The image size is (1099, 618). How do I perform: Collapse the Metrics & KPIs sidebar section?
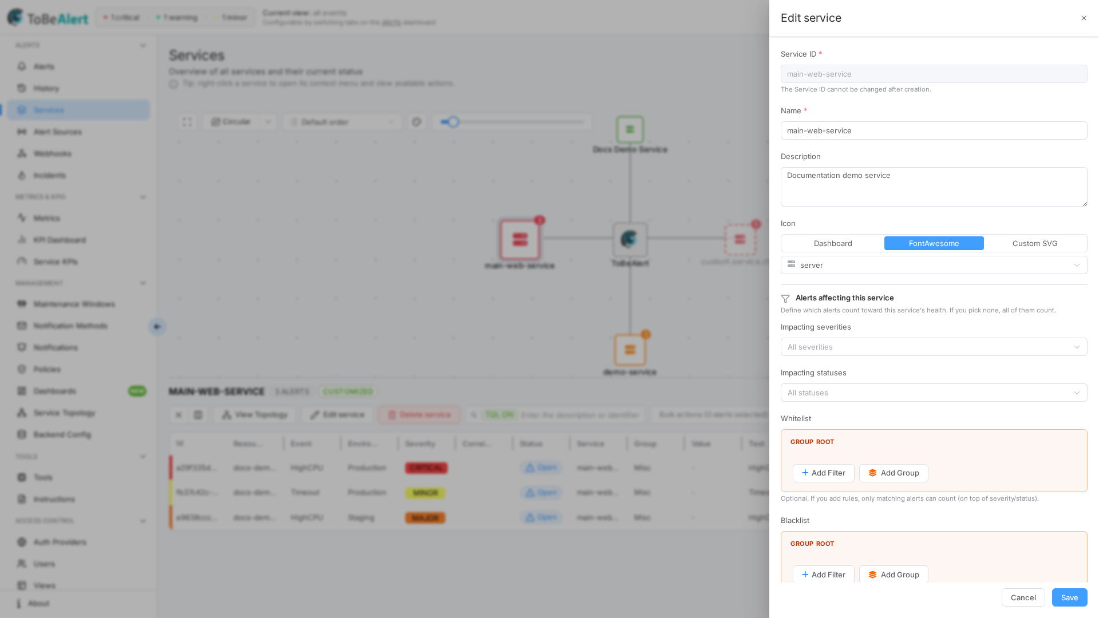pyautogui.click(x=143, y=197)
